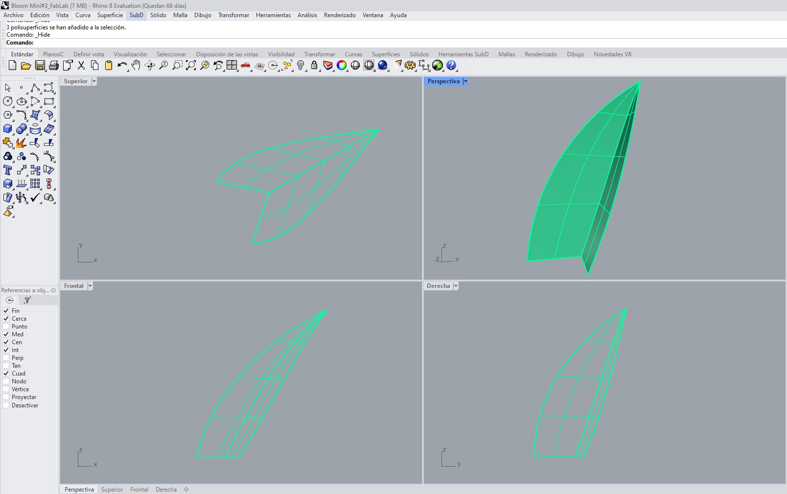Click the explode objects tool
The width and height of the screenshot is (787, 494).
click(21, 142)
